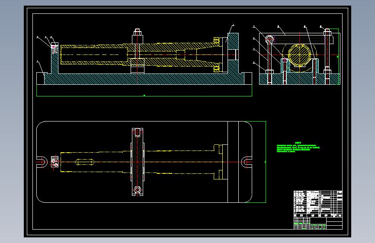Click the clamp plate crossing the shaft in the plan view
The height and width of the screenshot is (243, 375).
(138, 162)
